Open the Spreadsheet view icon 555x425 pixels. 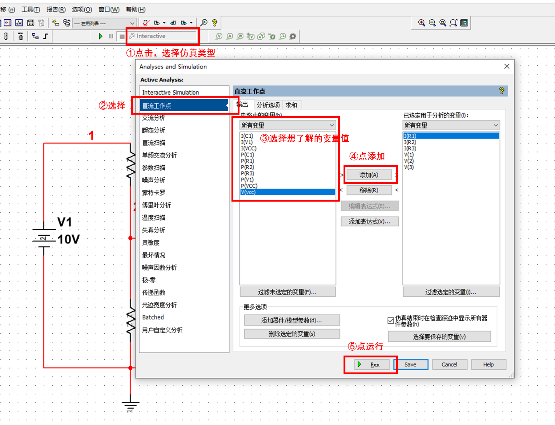8,23
